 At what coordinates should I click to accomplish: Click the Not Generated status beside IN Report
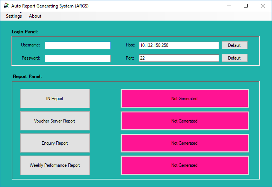184,99
